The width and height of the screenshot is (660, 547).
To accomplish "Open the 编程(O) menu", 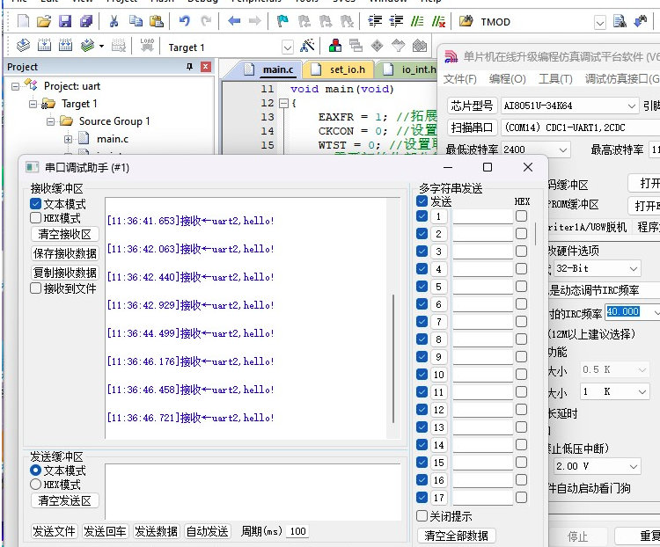I will 507,78.
